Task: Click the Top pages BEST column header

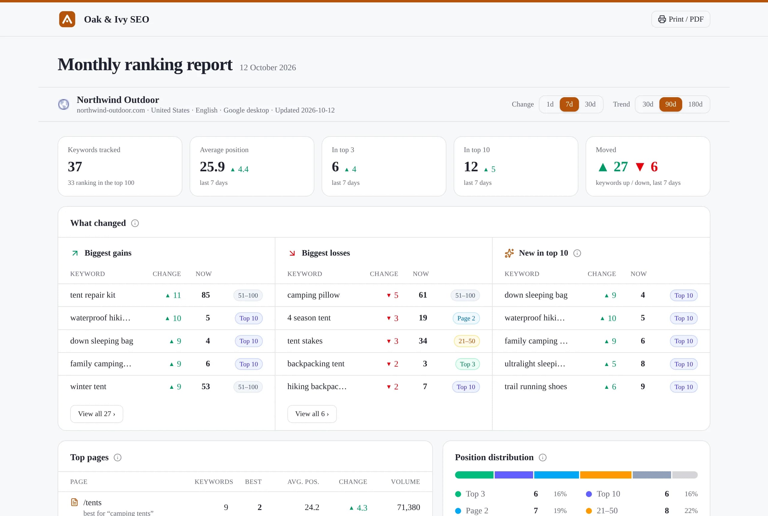Action: 253,481
